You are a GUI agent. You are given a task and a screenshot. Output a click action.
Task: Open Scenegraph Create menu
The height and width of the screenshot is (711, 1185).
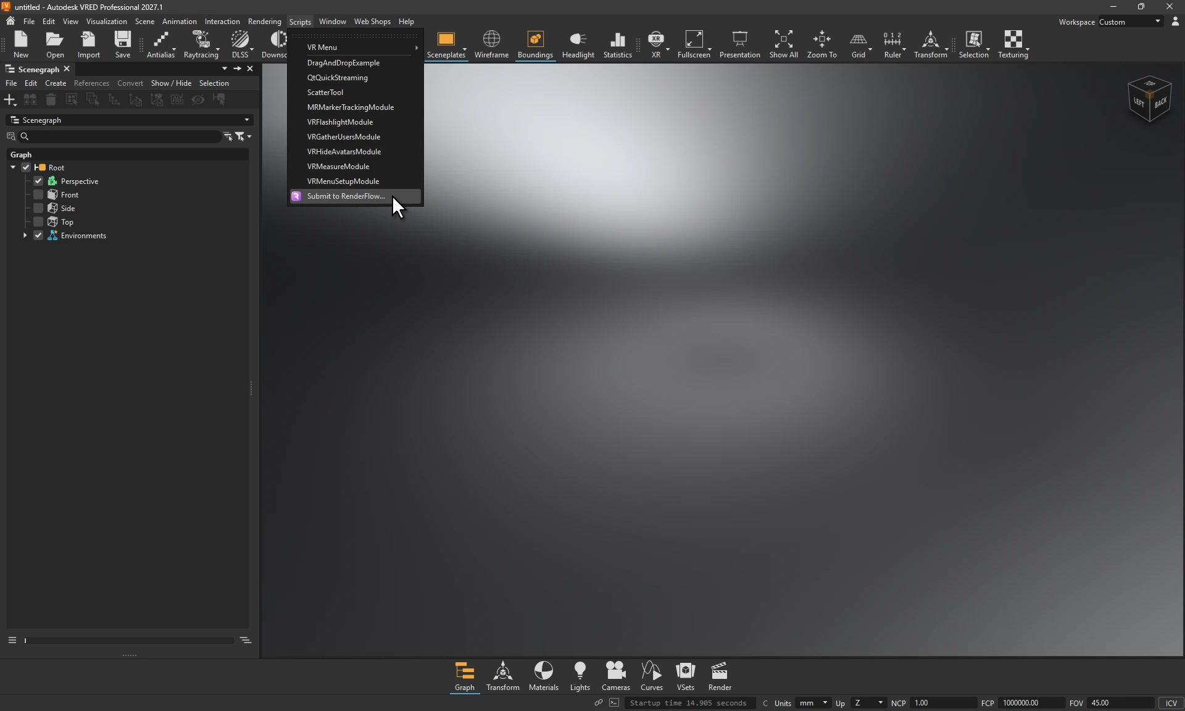pyautogui.click(x=56, y=83)
